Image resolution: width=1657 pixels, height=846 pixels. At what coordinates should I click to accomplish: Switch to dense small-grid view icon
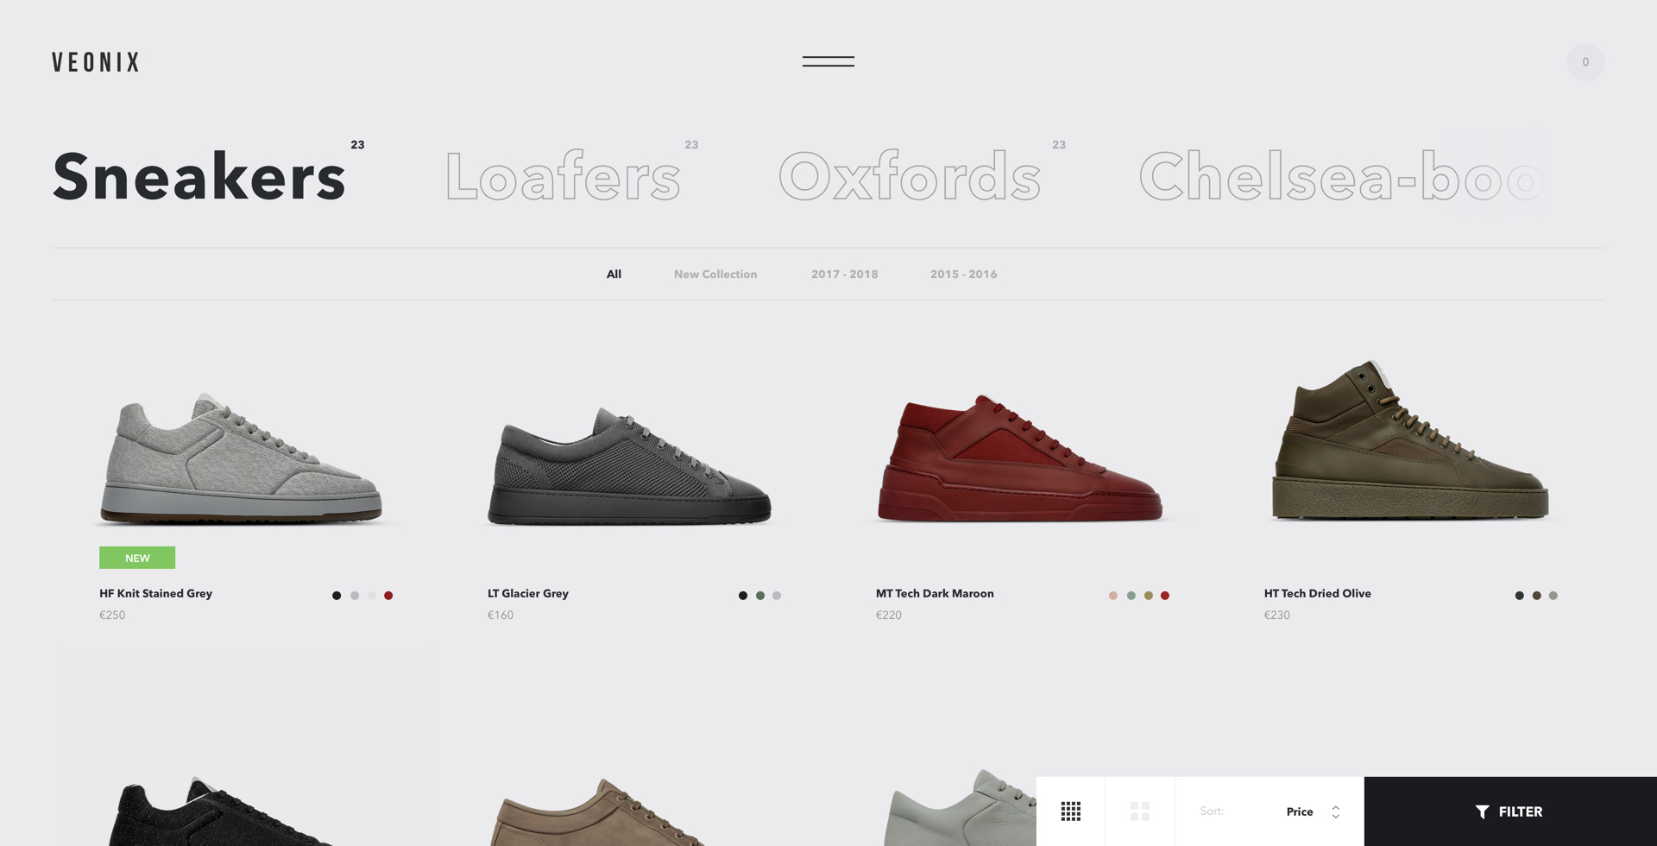tap(1071, 811)
